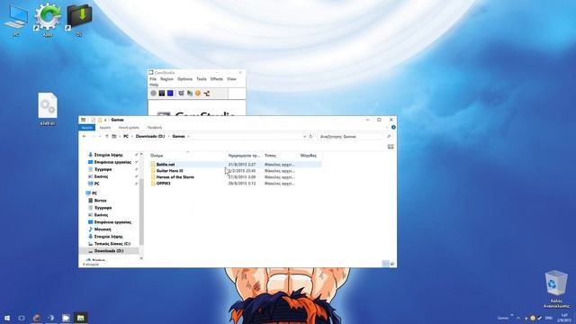Click the preview pane icon below search
576x324 pixels.
(391, 147)
